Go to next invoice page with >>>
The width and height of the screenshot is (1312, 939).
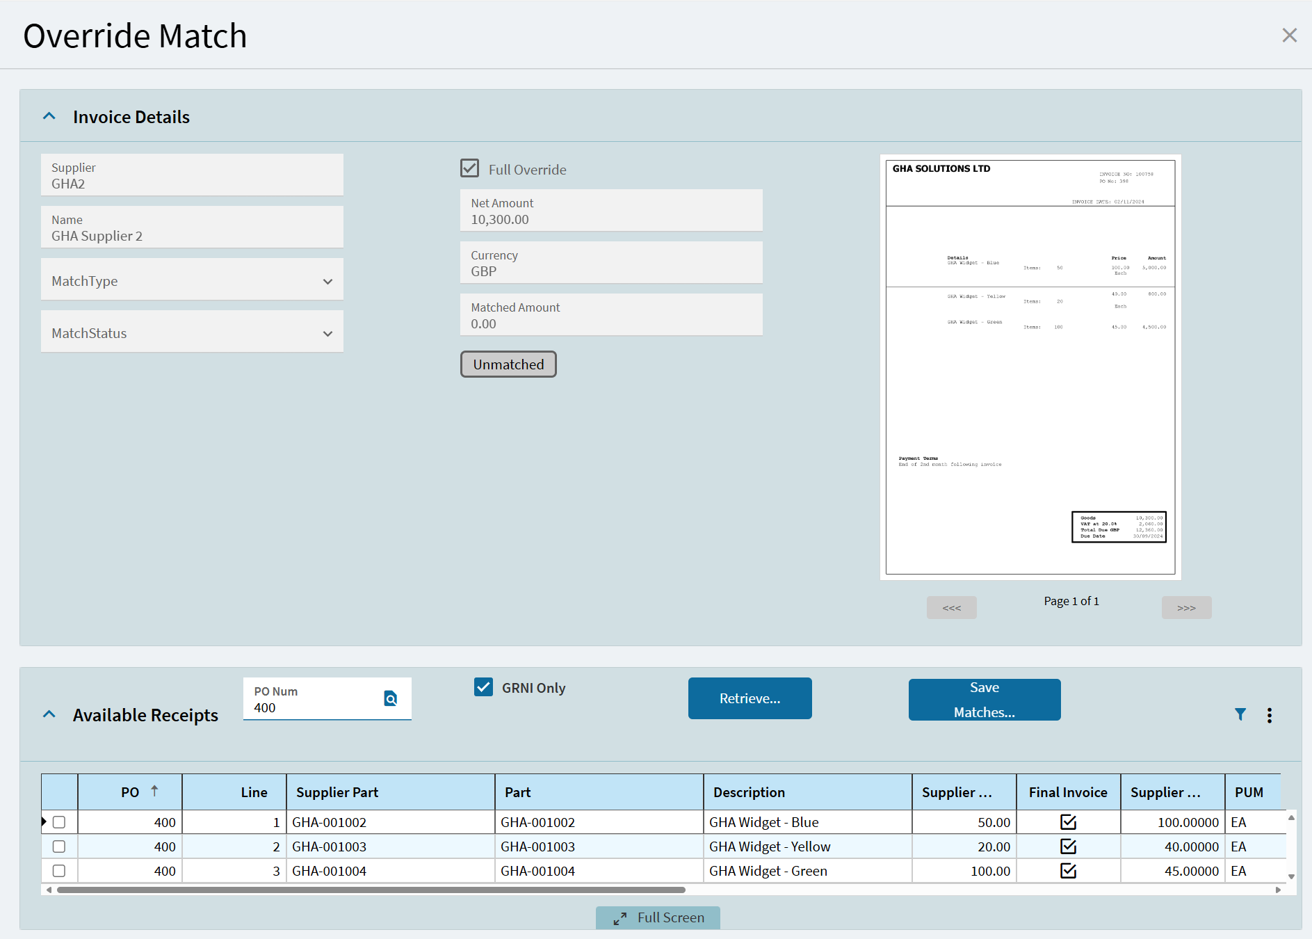(1186, 607)
